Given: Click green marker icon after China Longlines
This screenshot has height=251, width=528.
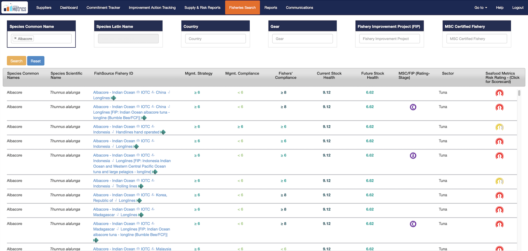Looking at the screenshot, I should [114, 98].
